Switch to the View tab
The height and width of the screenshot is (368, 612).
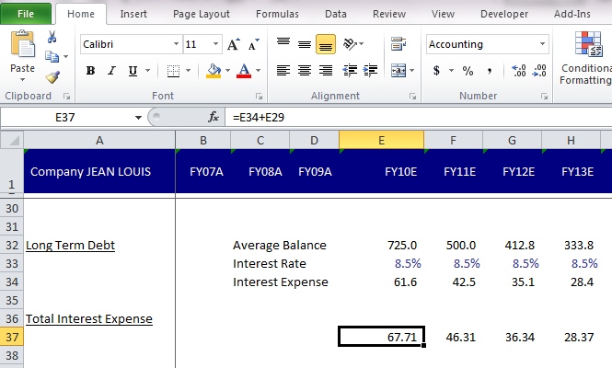point(443,14)
